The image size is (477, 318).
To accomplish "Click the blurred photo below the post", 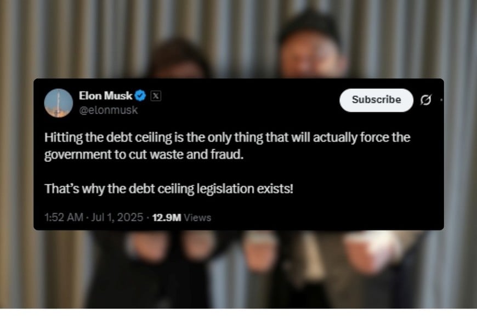I will (238, 269).
